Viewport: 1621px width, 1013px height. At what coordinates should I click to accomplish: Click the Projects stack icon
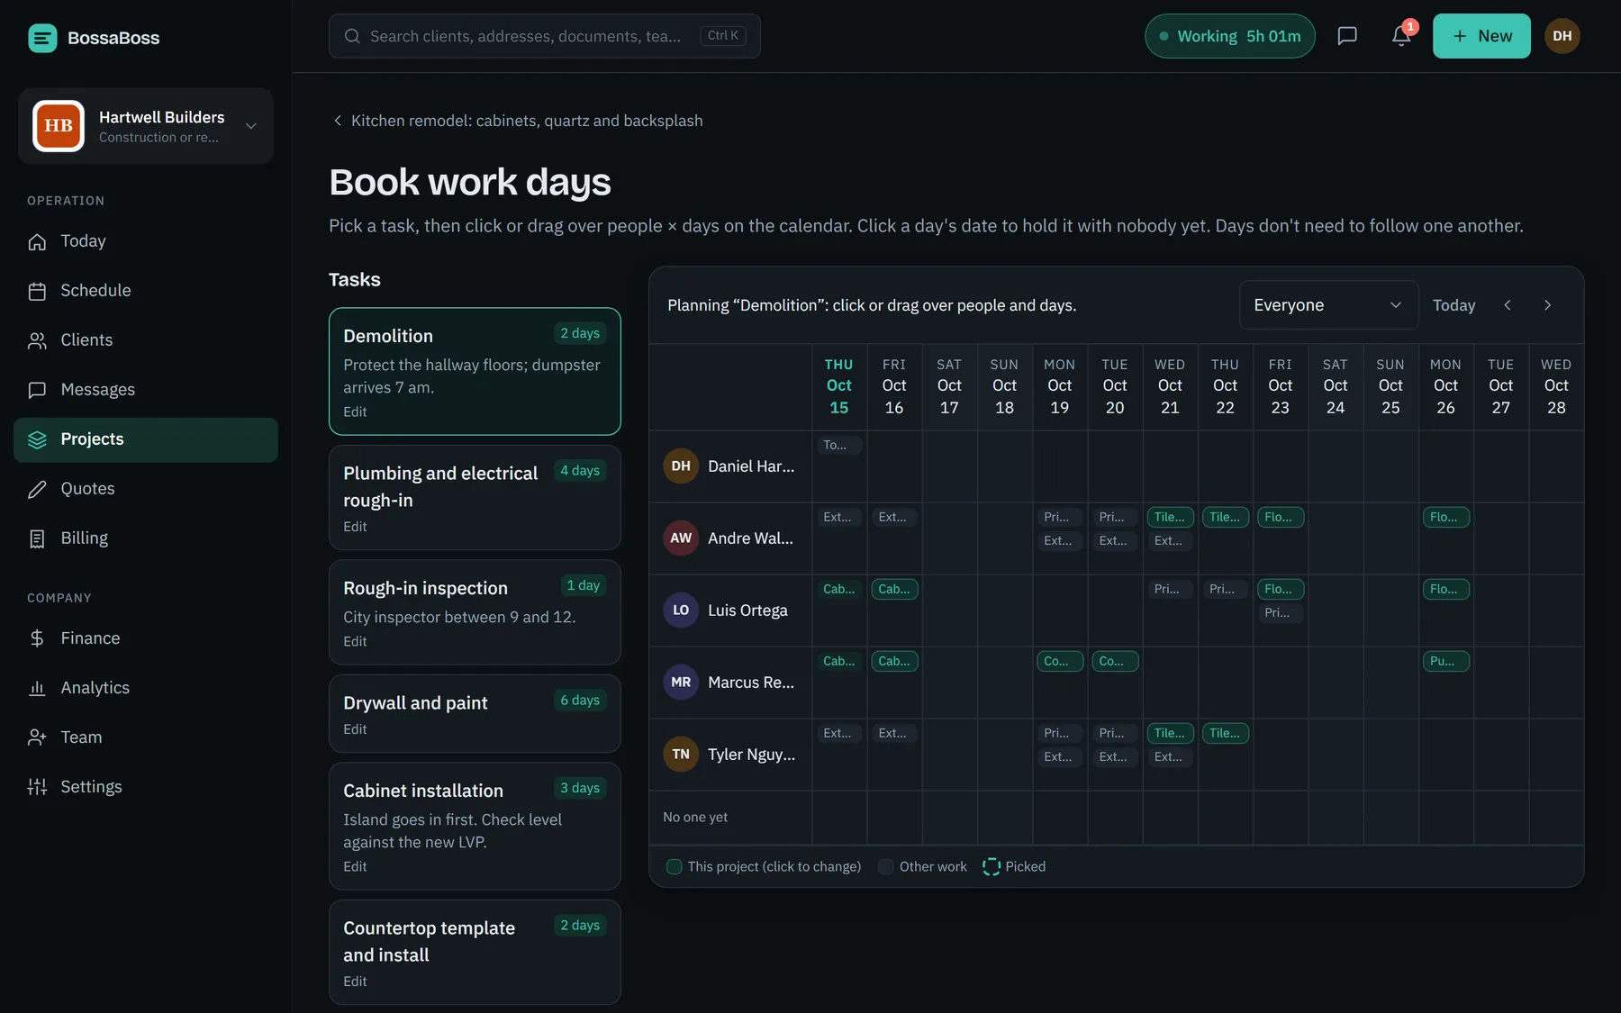(x=37, y=439)
